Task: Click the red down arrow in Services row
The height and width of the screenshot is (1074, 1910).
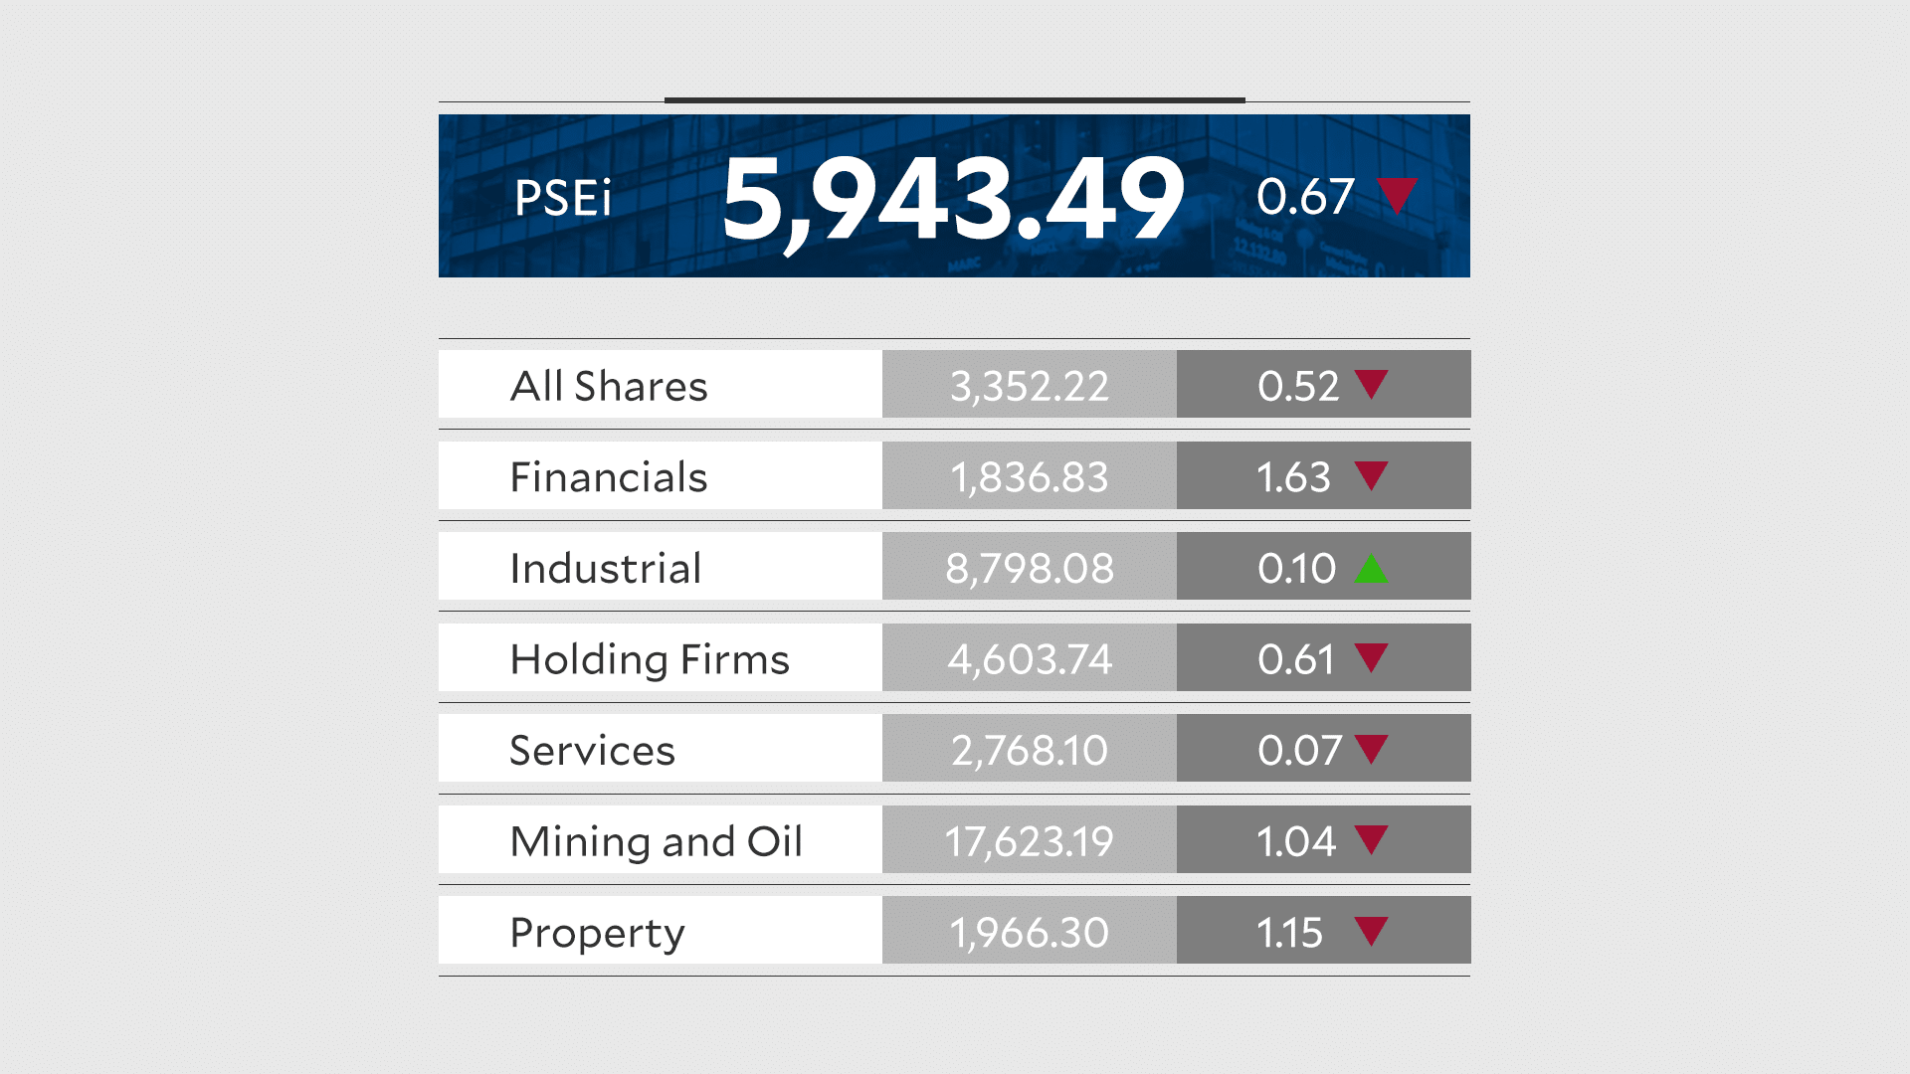Action: point(1371,748)
